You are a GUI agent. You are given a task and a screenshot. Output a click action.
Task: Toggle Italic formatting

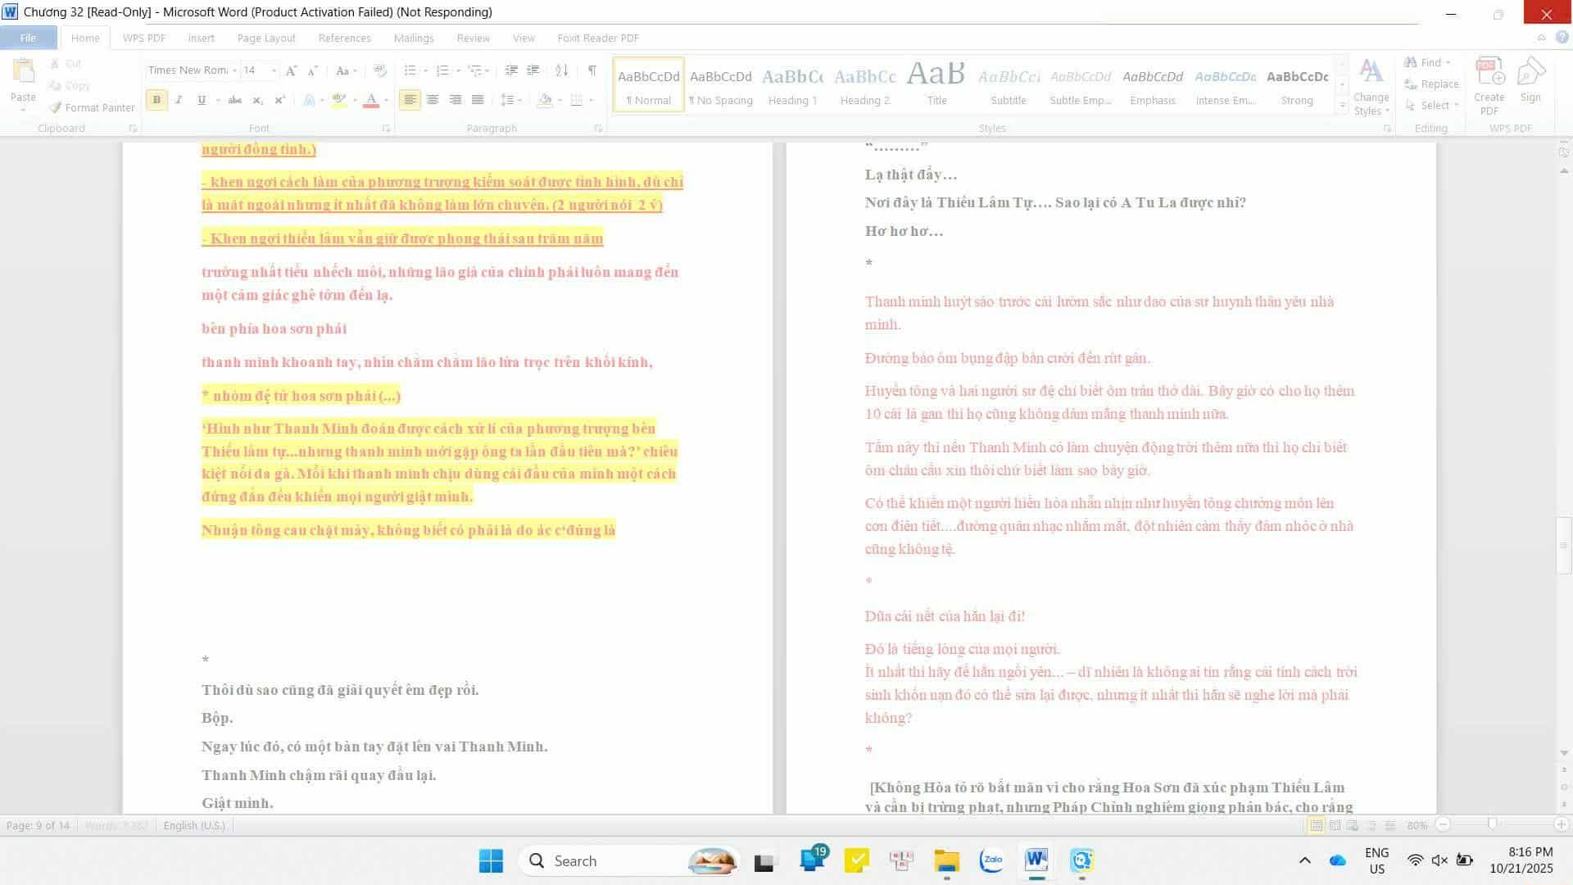[x=179, y=100]
